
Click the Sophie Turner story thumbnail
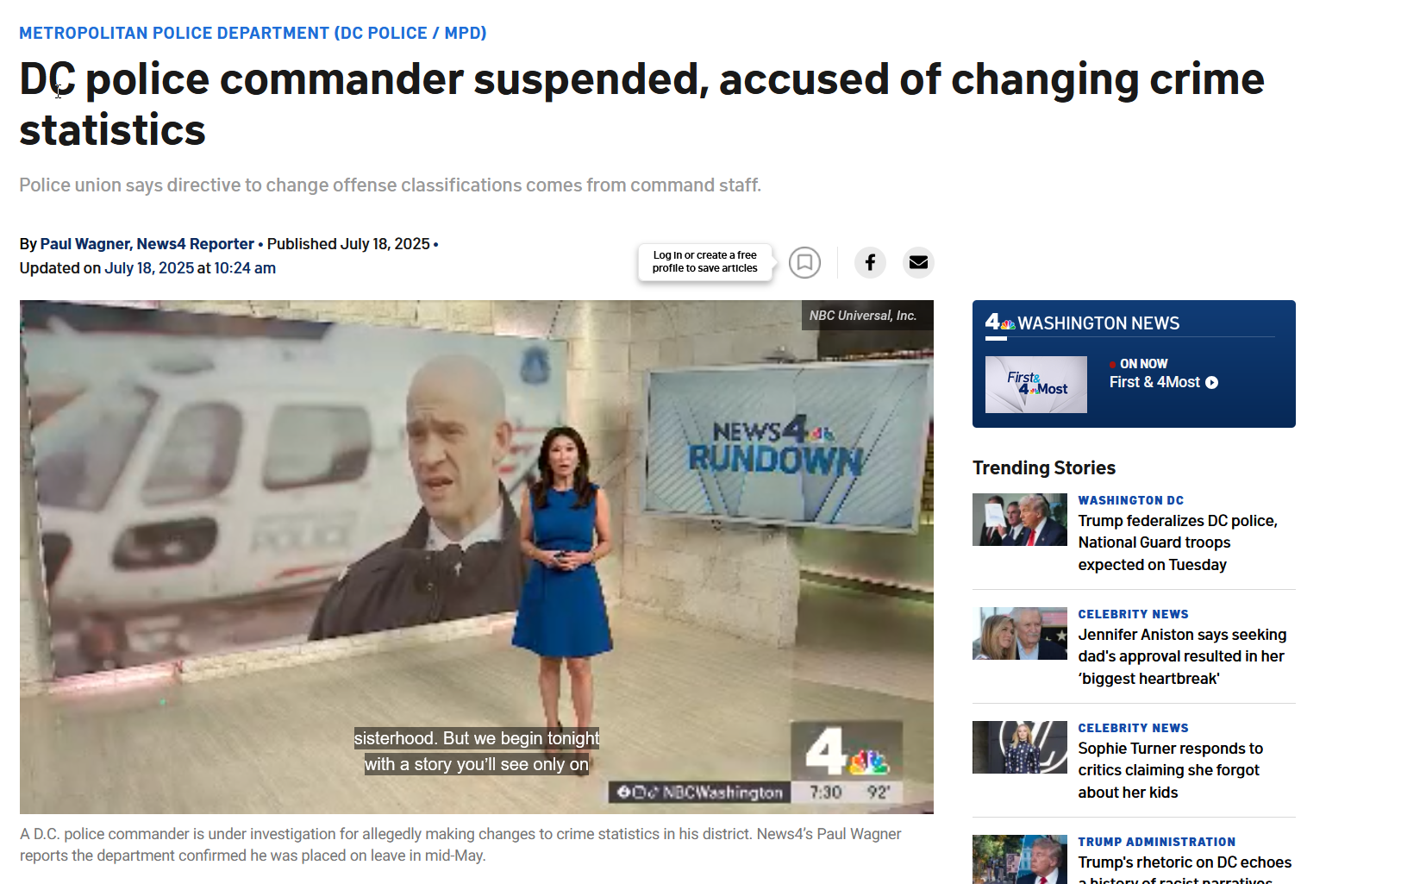pyautogui.click(x=1020, y=747)
